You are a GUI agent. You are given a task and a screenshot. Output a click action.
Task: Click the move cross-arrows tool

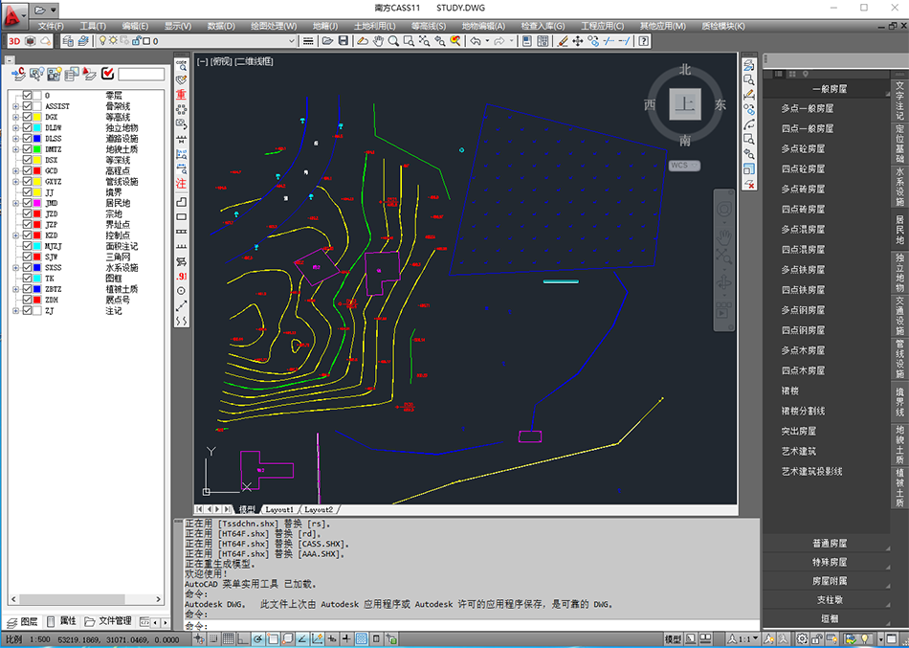coord(577,41)
